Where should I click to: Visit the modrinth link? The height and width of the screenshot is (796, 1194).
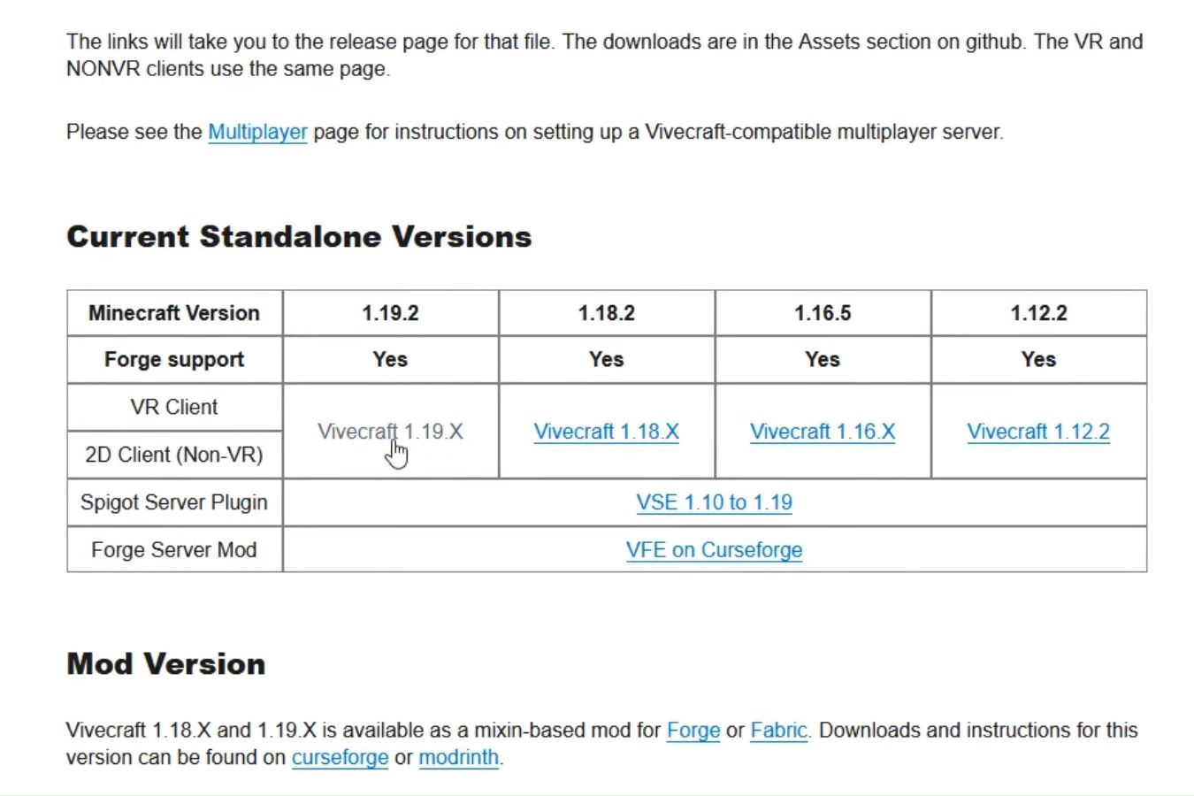(458, 758)
